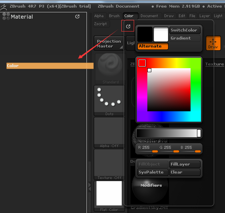
Task: Click the ZBrush logo icon in title bar
Action: point(4,7)
